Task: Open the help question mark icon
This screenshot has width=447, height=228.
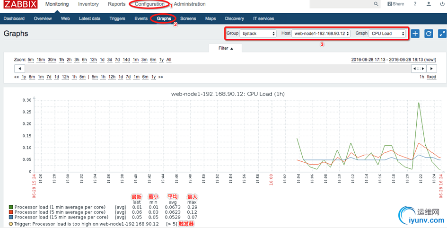Action: [415, 4]
